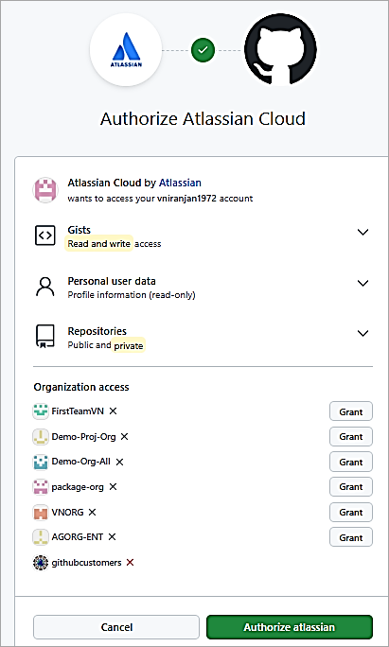Click the 'Read and write' highlighted text
Screen dimensions: 389x647
point(99,244)
